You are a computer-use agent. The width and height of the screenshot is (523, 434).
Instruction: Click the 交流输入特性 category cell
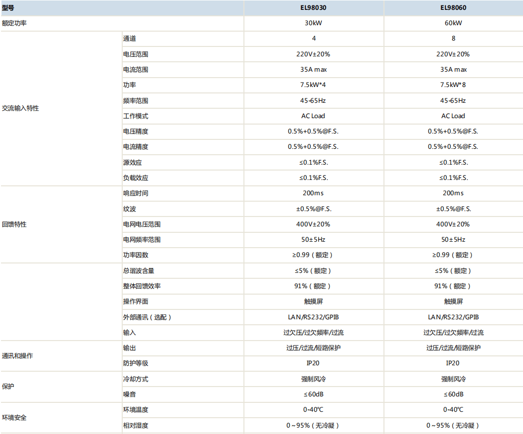pyautogui.click(x=20, y=108)
